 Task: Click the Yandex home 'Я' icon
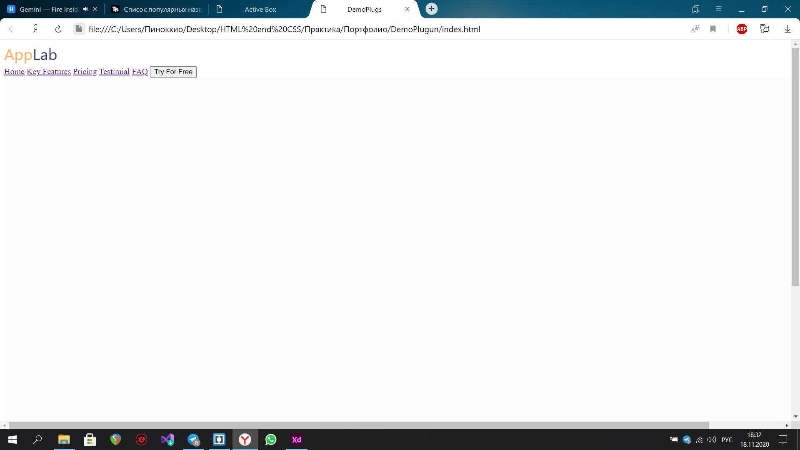35,29
